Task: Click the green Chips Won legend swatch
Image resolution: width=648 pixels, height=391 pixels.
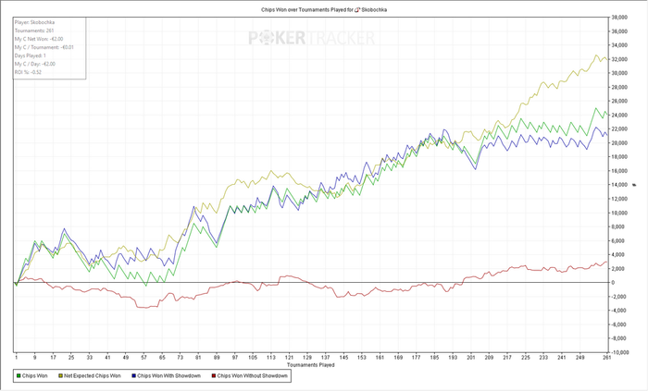Action: pyautogui.click(x=19, y=375)
